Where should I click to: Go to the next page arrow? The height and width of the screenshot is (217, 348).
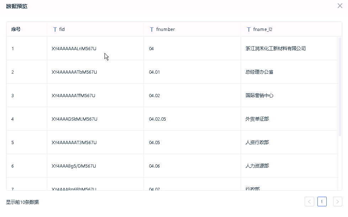(337, 202)
